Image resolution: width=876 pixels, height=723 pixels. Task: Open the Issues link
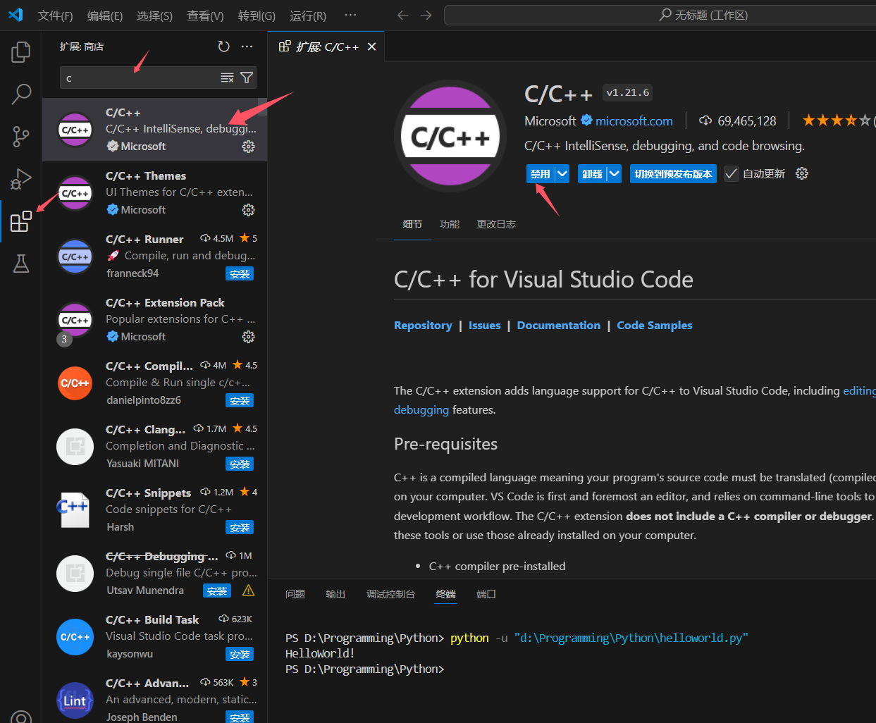pos(484,325)
